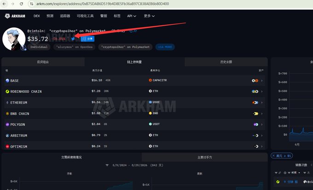Screen dimensions: 313x190
Task: Click the ETHEREUM chain icon
Action: pyautogui.click(x=7, y=102)
